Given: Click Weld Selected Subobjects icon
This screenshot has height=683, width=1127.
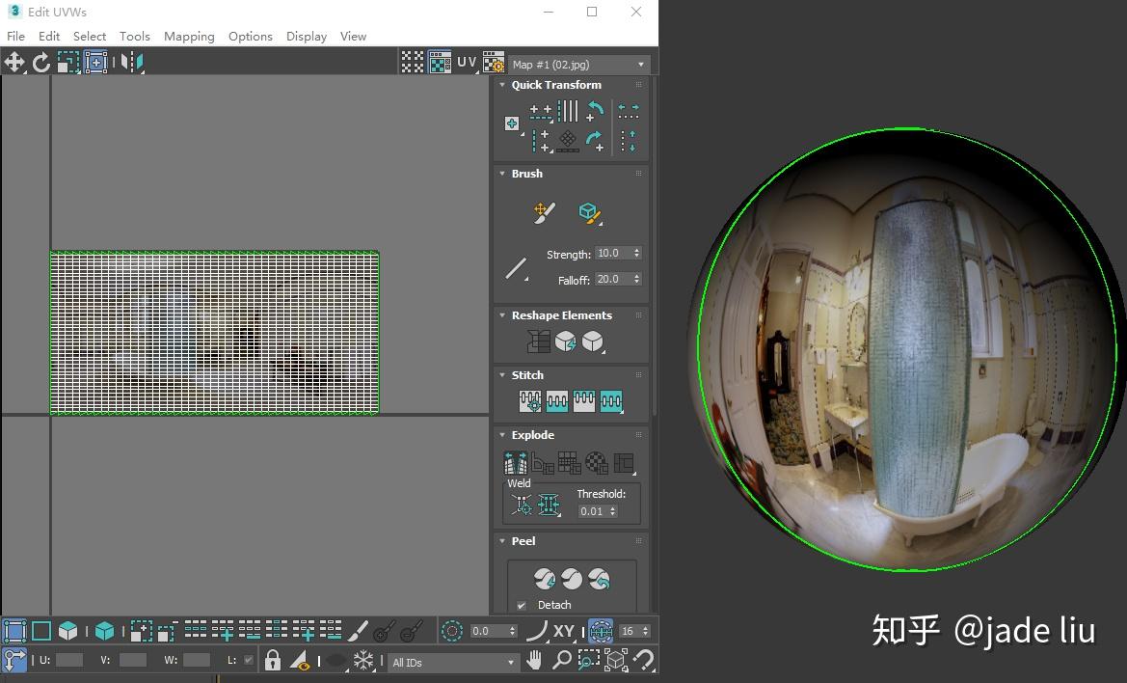Looking at the screenshot, I should coord(550,505).
